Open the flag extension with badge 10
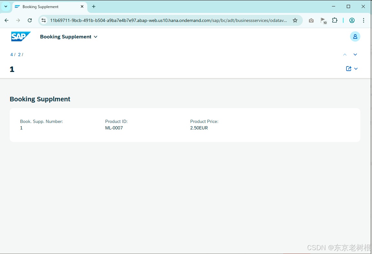372x254 pixels. [324, 21]
